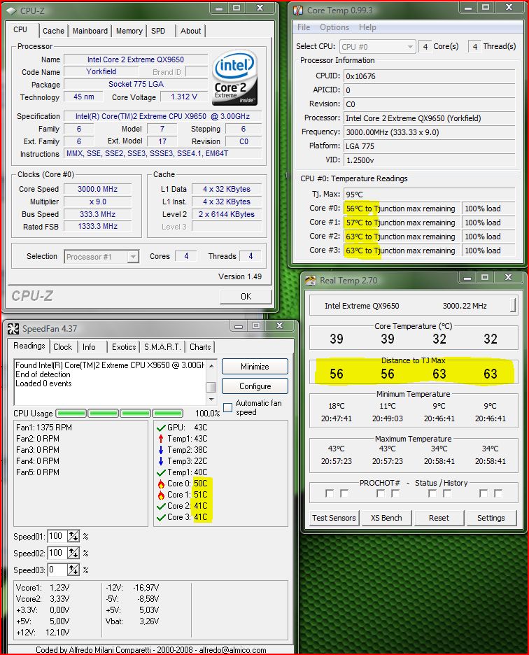Click the Core Speed 3000.0 MHz value

98,189
